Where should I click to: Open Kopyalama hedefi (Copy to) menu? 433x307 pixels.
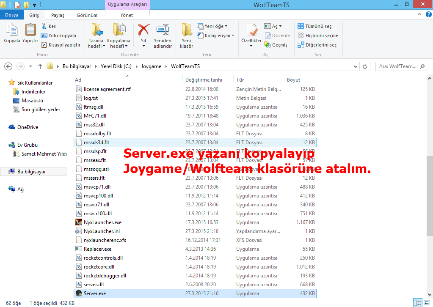tap(119, 36)
